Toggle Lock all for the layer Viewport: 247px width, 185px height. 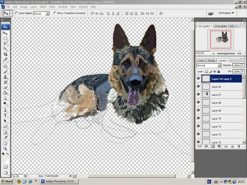coord(219,72)
